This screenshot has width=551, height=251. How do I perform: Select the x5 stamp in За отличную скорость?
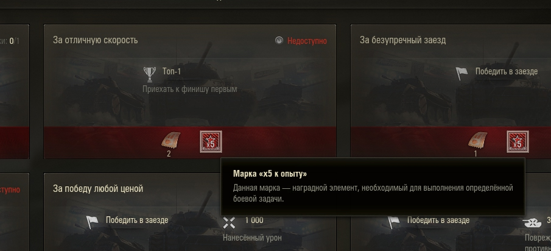point(211,142)
